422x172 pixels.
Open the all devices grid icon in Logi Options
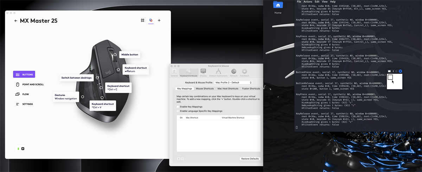click(142, 20)
